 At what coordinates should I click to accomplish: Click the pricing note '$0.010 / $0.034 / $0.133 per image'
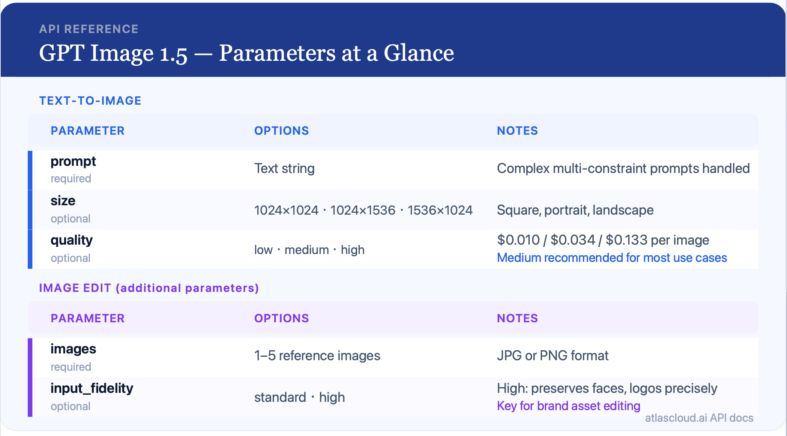click(603, 240)
